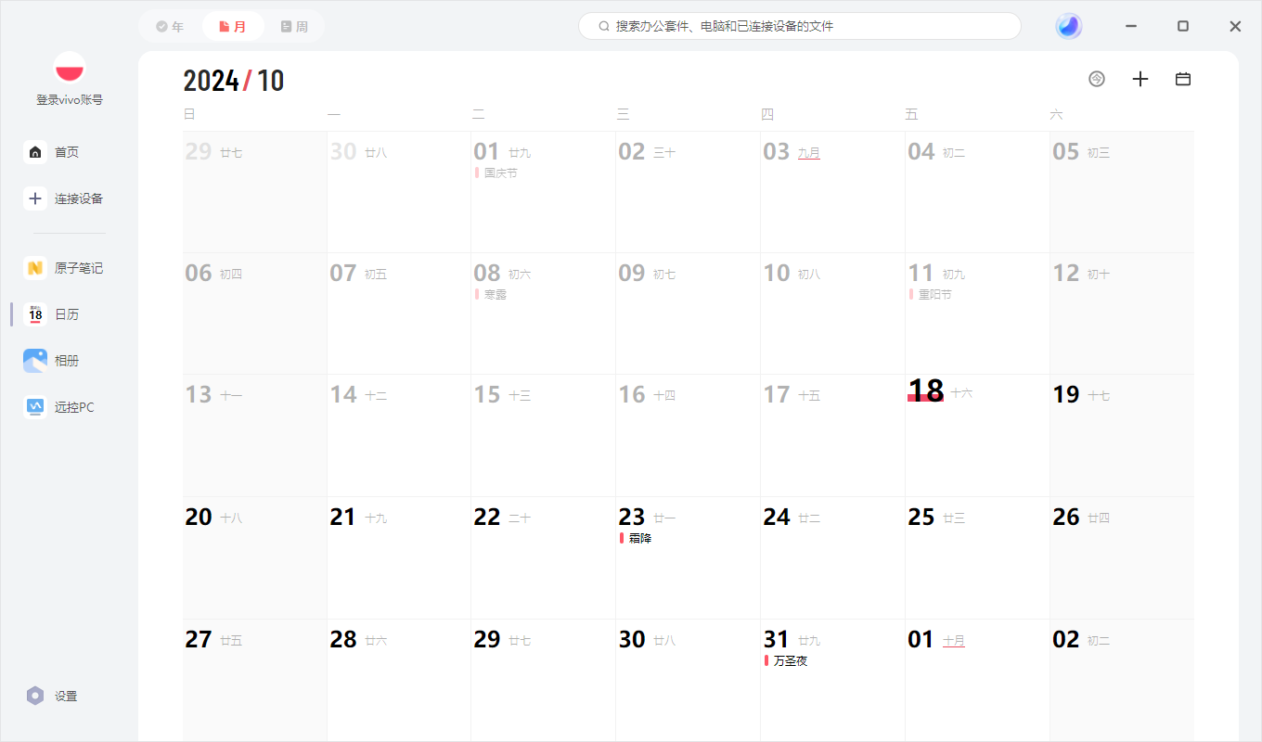Screen dimensions: 1262x742
Task: Click the 霜降 solar term label
Action: click(640, 539)
